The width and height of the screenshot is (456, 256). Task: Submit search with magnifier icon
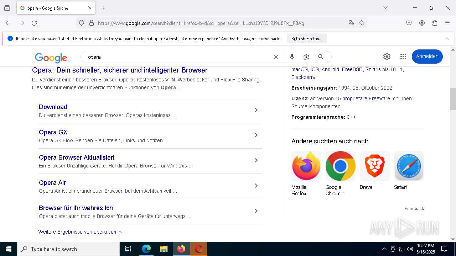pos(321,57)
